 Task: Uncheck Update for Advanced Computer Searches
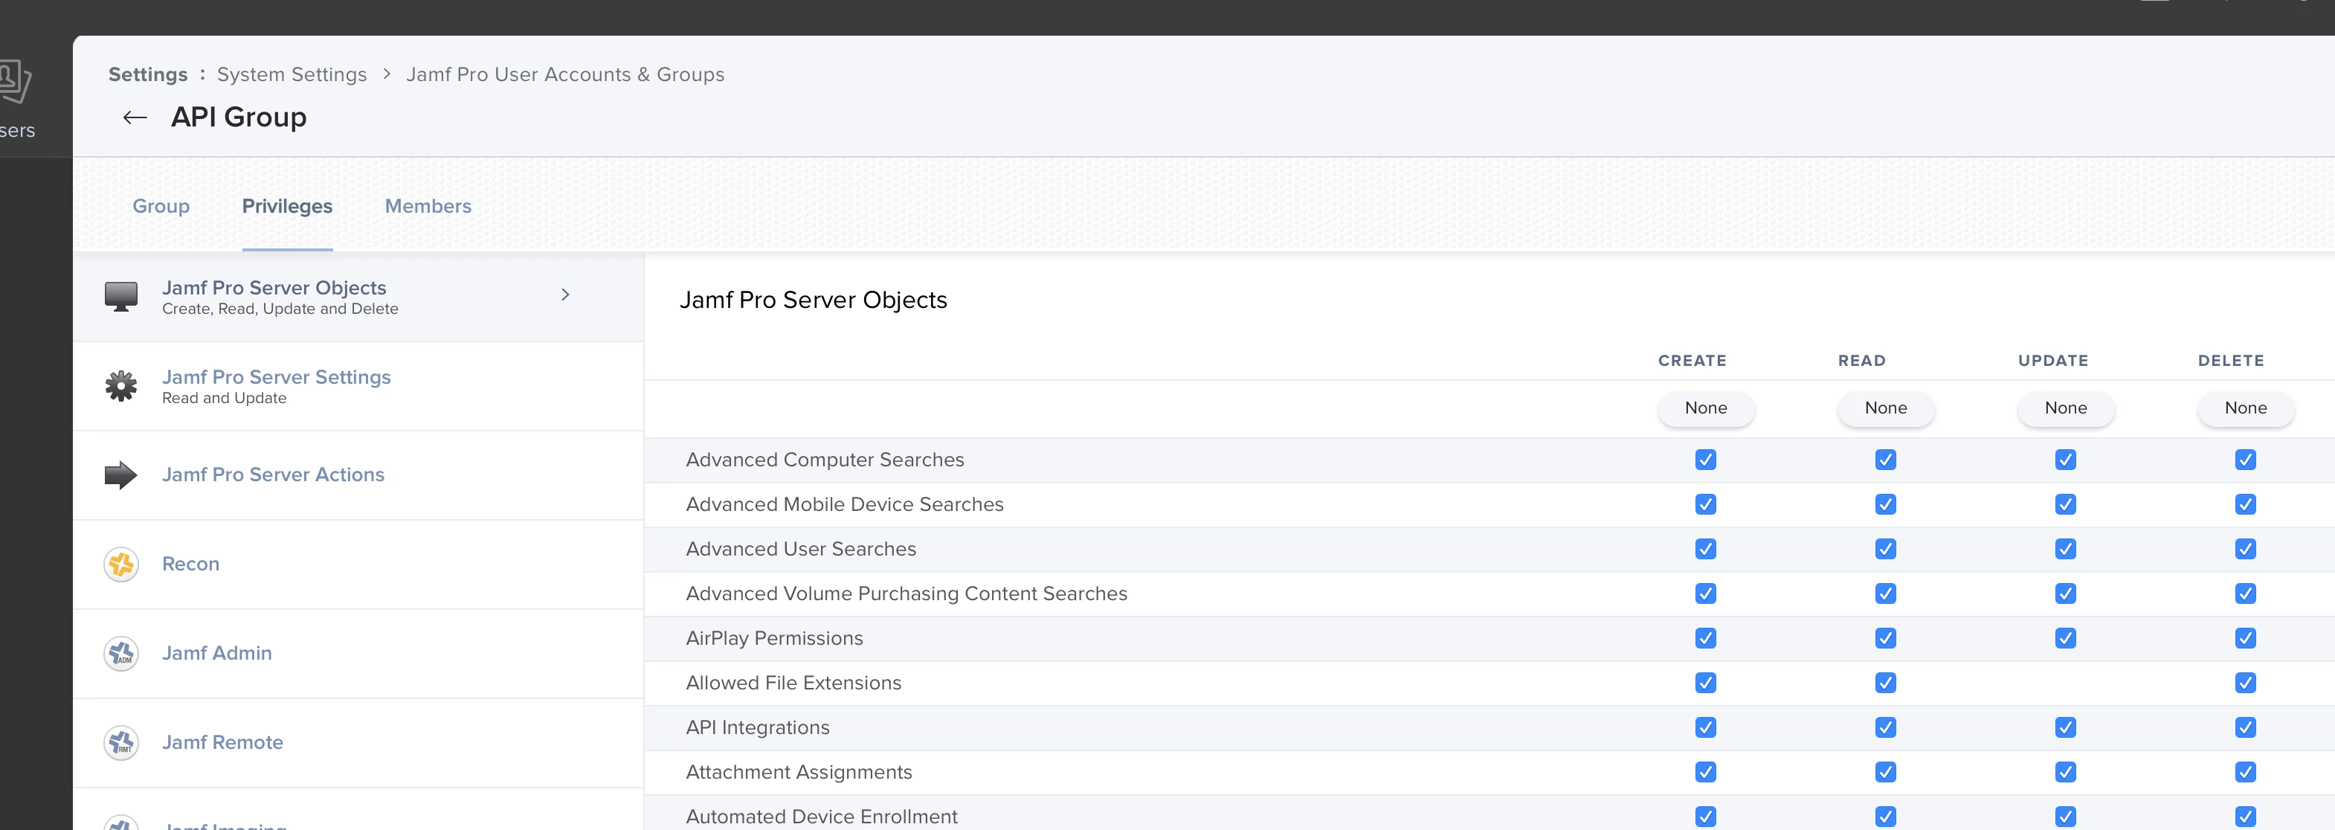point(2065,460)
